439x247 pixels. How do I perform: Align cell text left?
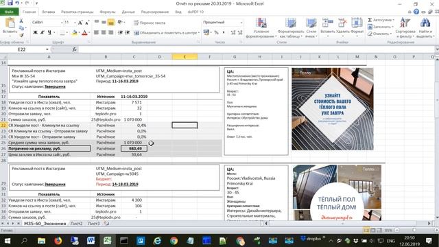[97, 32]
